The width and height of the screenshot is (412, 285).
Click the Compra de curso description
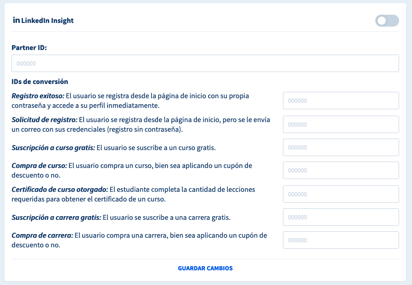pos(138,170)
